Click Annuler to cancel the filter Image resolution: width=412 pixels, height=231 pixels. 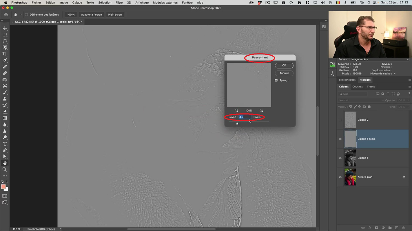pos(284,73)
